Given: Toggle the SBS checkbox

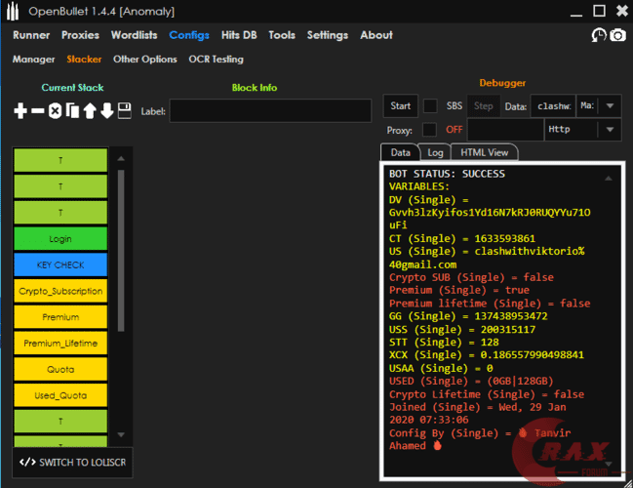Looking at the screenshot, I should coord(430,105).
